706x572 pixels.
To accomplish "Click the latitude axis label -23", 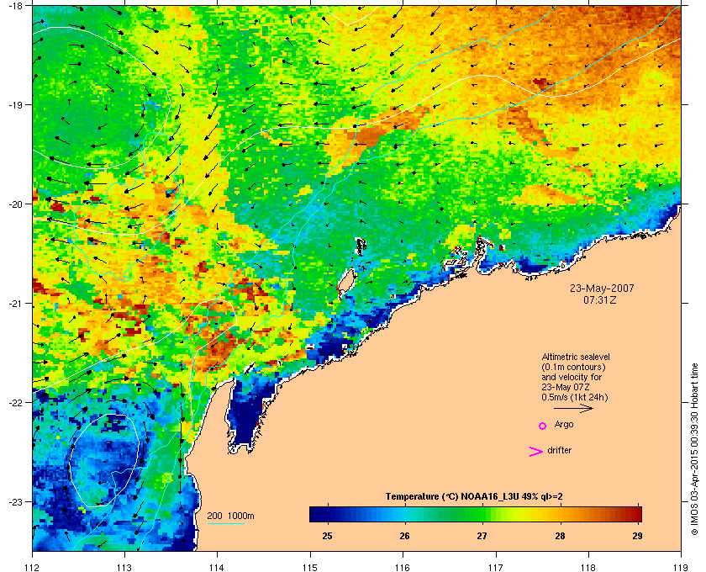I will coord(15,501).
